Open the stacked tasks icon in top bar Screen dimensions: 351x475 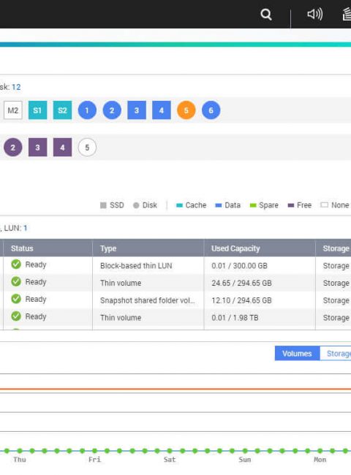tap(347, 14)
